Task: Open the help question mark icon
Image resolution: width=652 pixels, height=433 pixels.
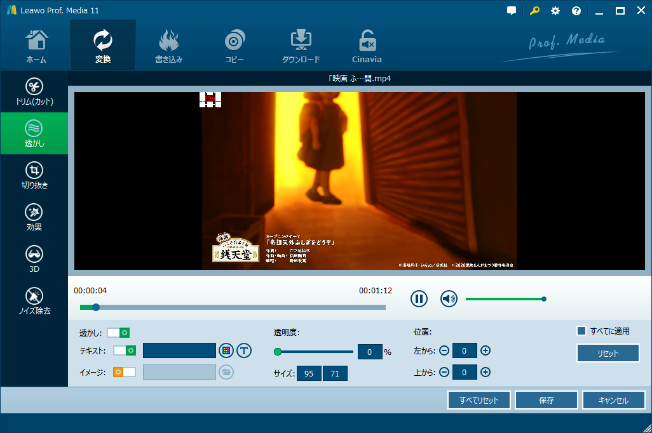Action: (x=576, y=11)
